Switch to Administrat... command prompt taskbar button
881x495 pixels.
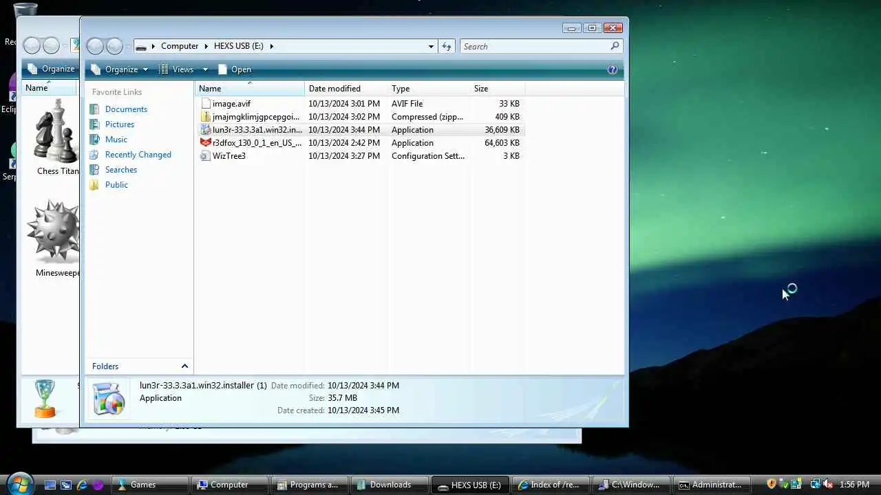711,485
